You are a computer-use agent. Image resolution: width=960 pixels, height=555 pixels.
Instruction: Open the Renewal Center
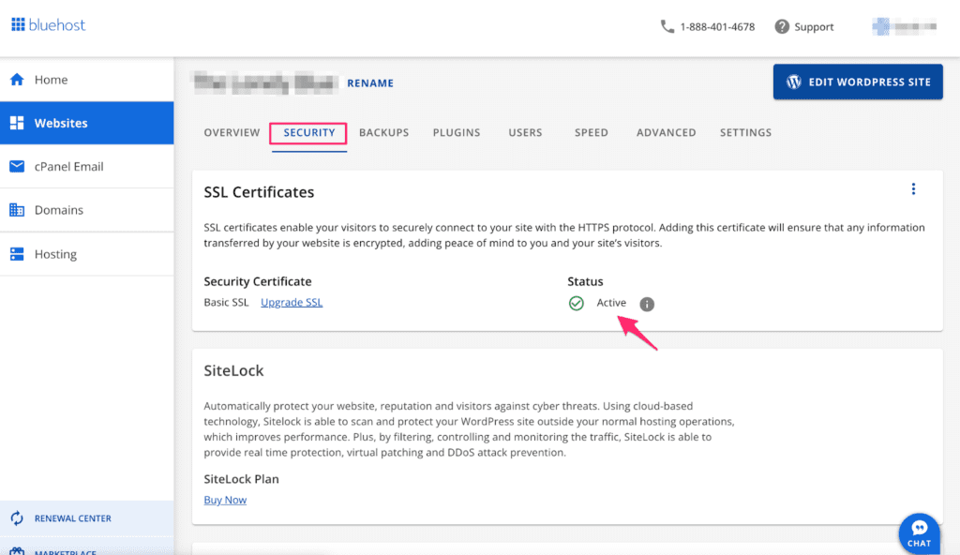(x=69, y=517)
